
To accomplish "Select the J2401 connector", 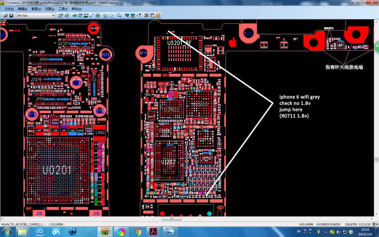I will (52, 59).
